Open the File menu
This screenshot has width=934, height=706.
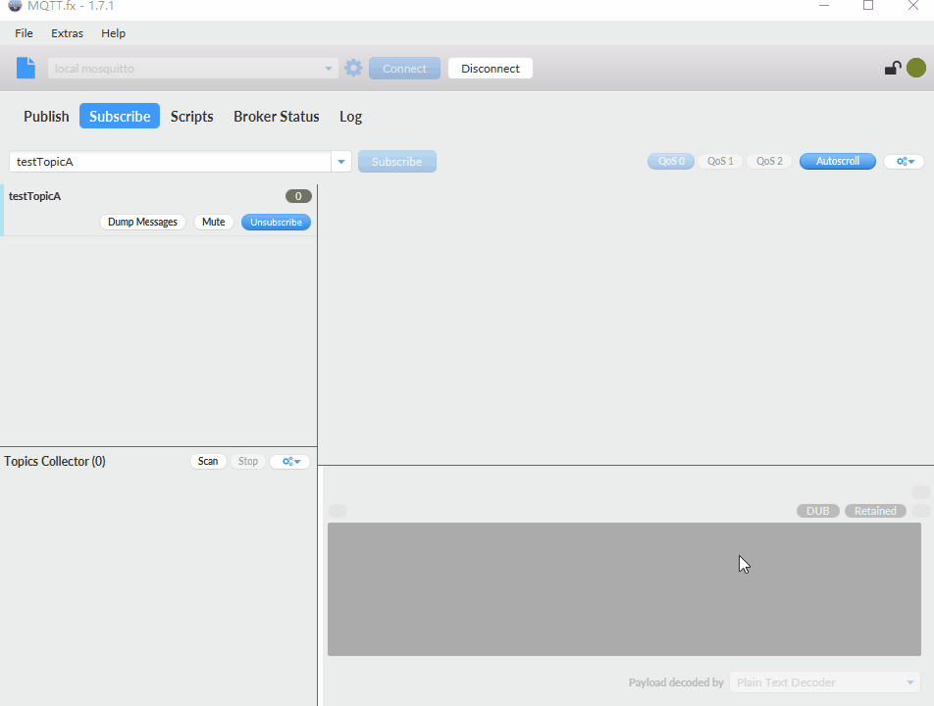pyautogui.click(x=24, y=33)
